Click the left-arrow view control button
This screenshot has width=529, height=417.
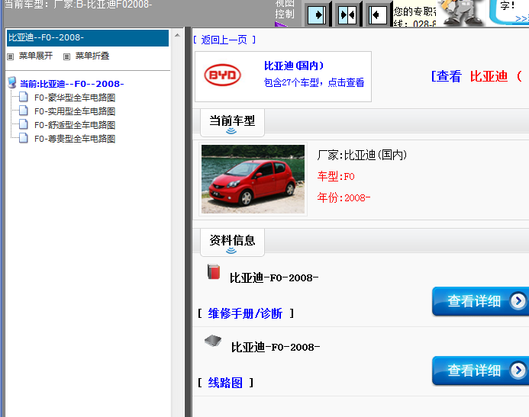click(378, 15)
